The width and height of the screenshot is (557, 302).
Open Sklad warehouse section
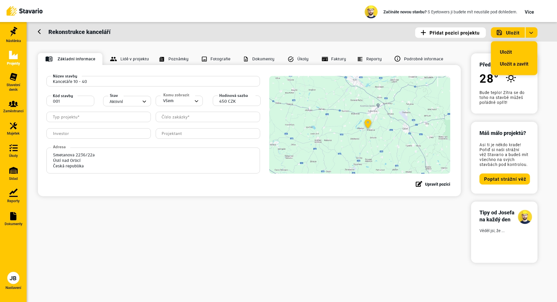(13, 174)
